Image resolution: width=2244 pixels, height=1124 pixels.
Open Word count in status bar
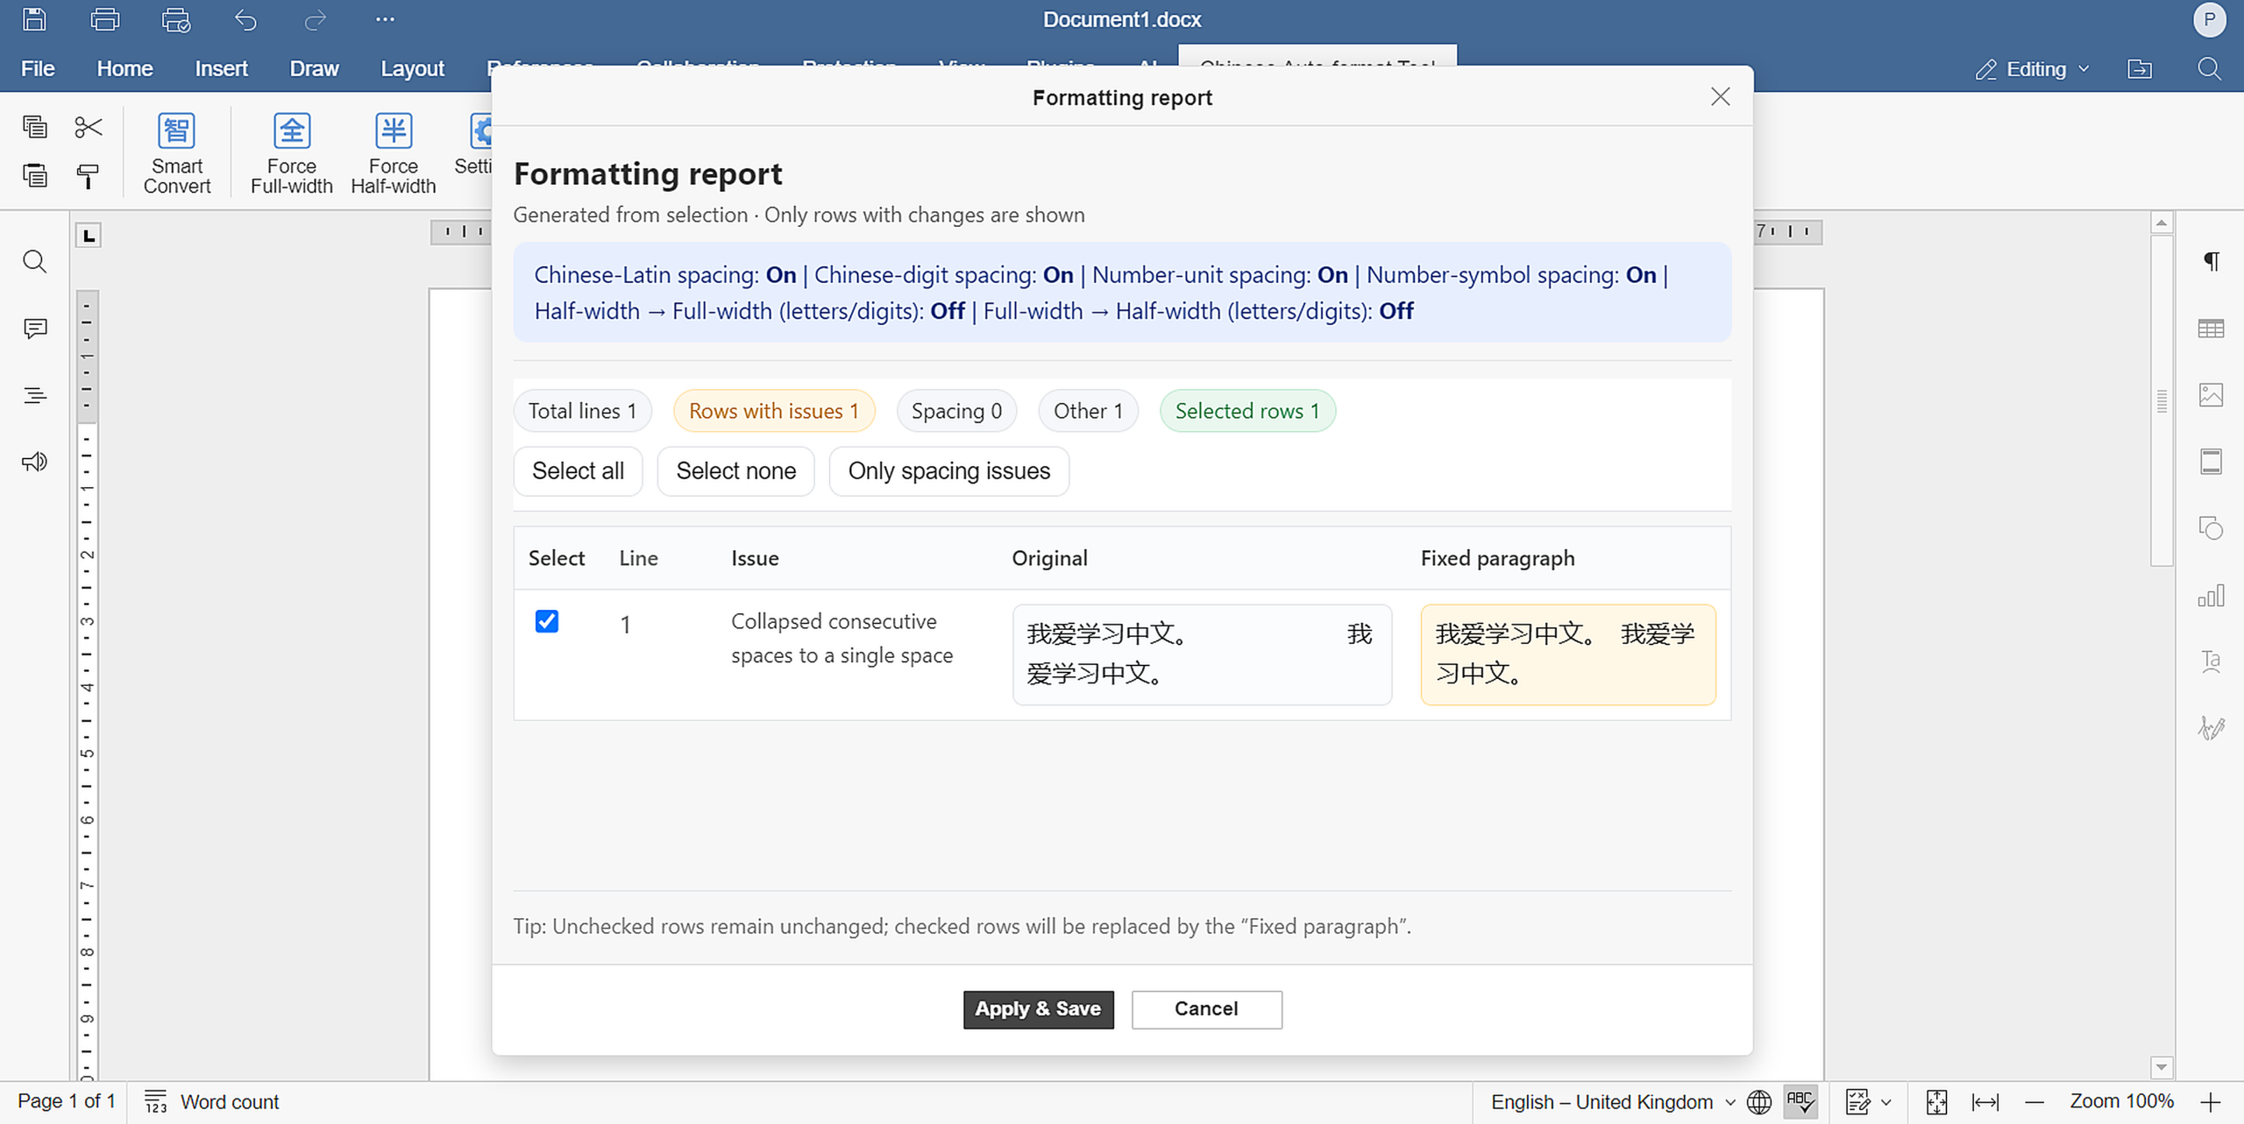[x=212, y=1101]
